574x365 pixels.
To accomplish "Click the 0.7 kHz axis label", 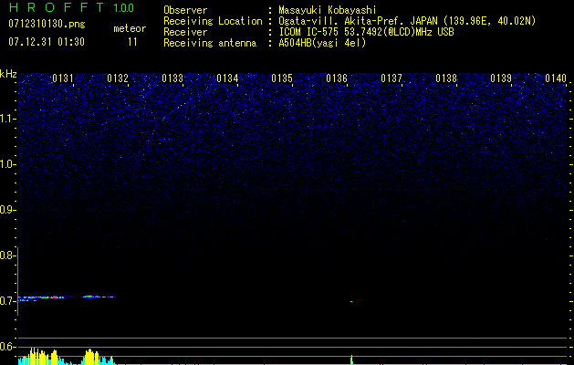I will [6, 301].
